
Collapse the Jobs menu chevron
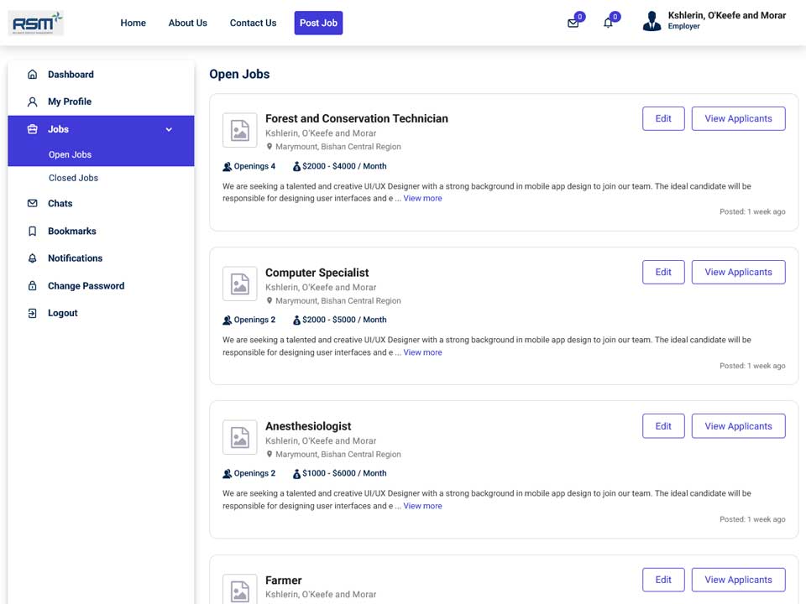[169, 129]
